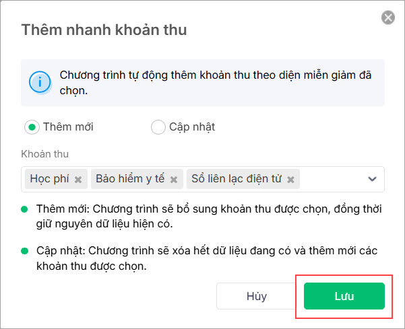The width and height of the screenshot is (405, 329).
Task: Close the Thêm nhanh khoản thu dialog
Action: [x=388, y=18]
